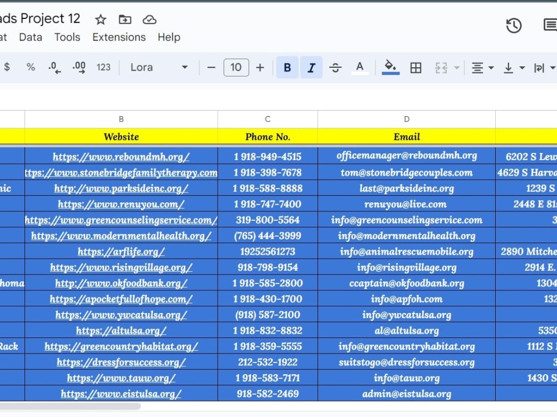Toggle italic formatting off
Viewport: 557px width, 417px height.
point(312,67)
